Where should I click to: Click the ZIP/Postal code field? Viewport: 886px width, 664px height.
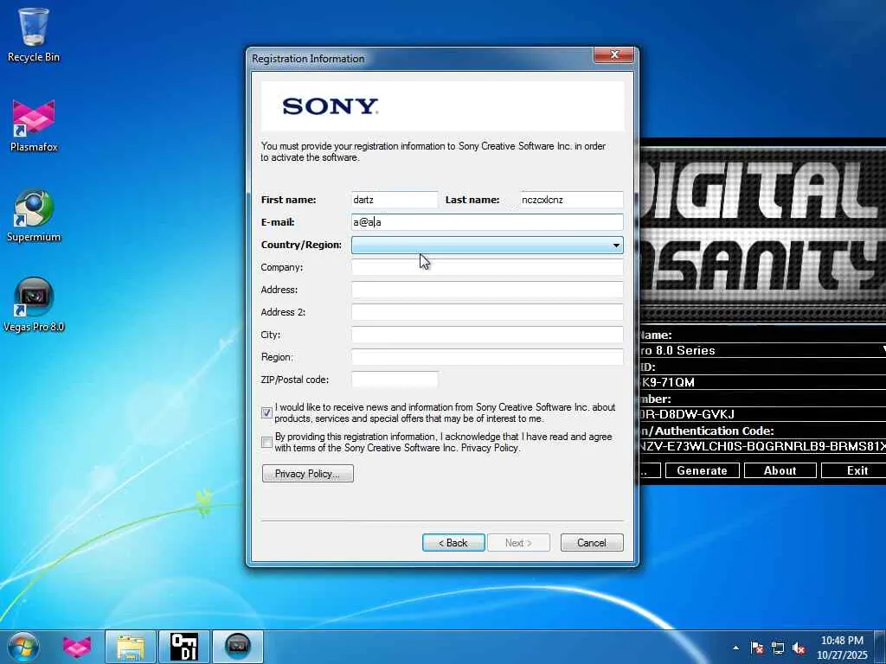[x=395, y=380]
